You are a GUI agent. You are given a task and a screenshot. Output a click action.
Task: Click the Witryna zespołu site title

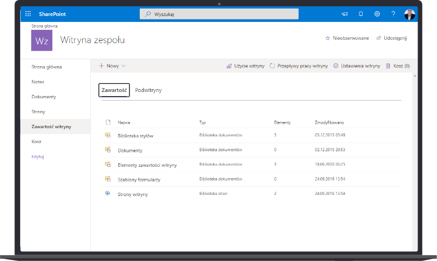tap(92, 40)
